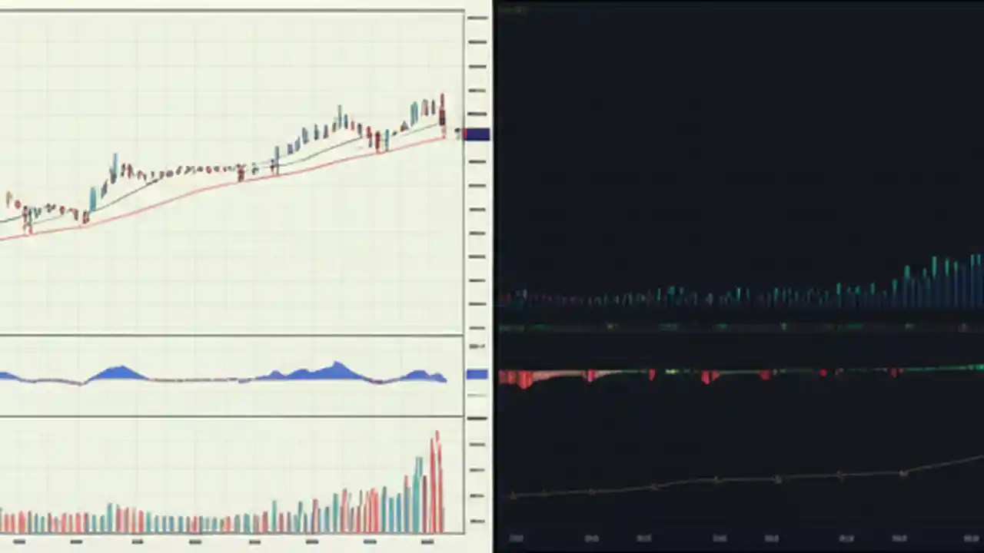Click the blue indicator value label on price scale
Screen dimensions: 984x553
click(477, 374)
